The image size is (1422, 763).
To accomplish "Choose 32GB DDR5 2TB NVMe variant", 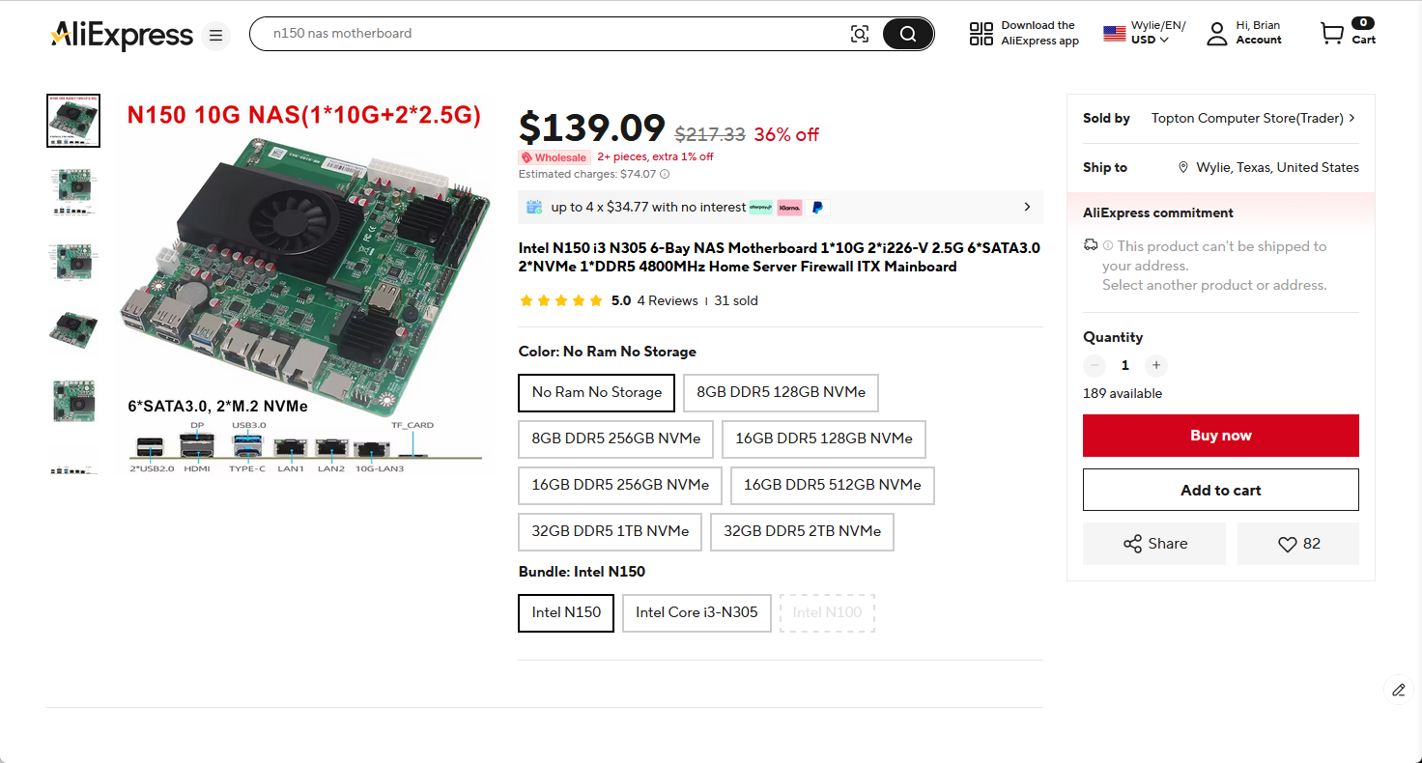I will point(802,531).
